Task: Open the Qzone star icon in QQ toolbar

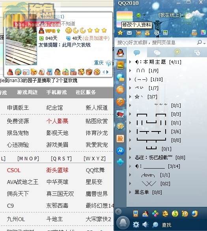Action: click(120, 33)
